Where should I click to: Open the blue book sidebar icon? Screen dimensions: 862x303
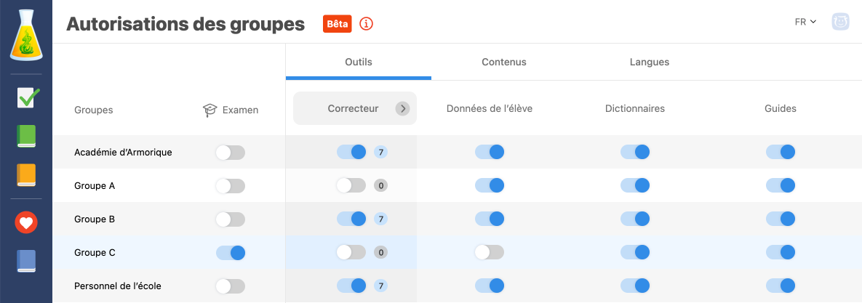(26, 261)
